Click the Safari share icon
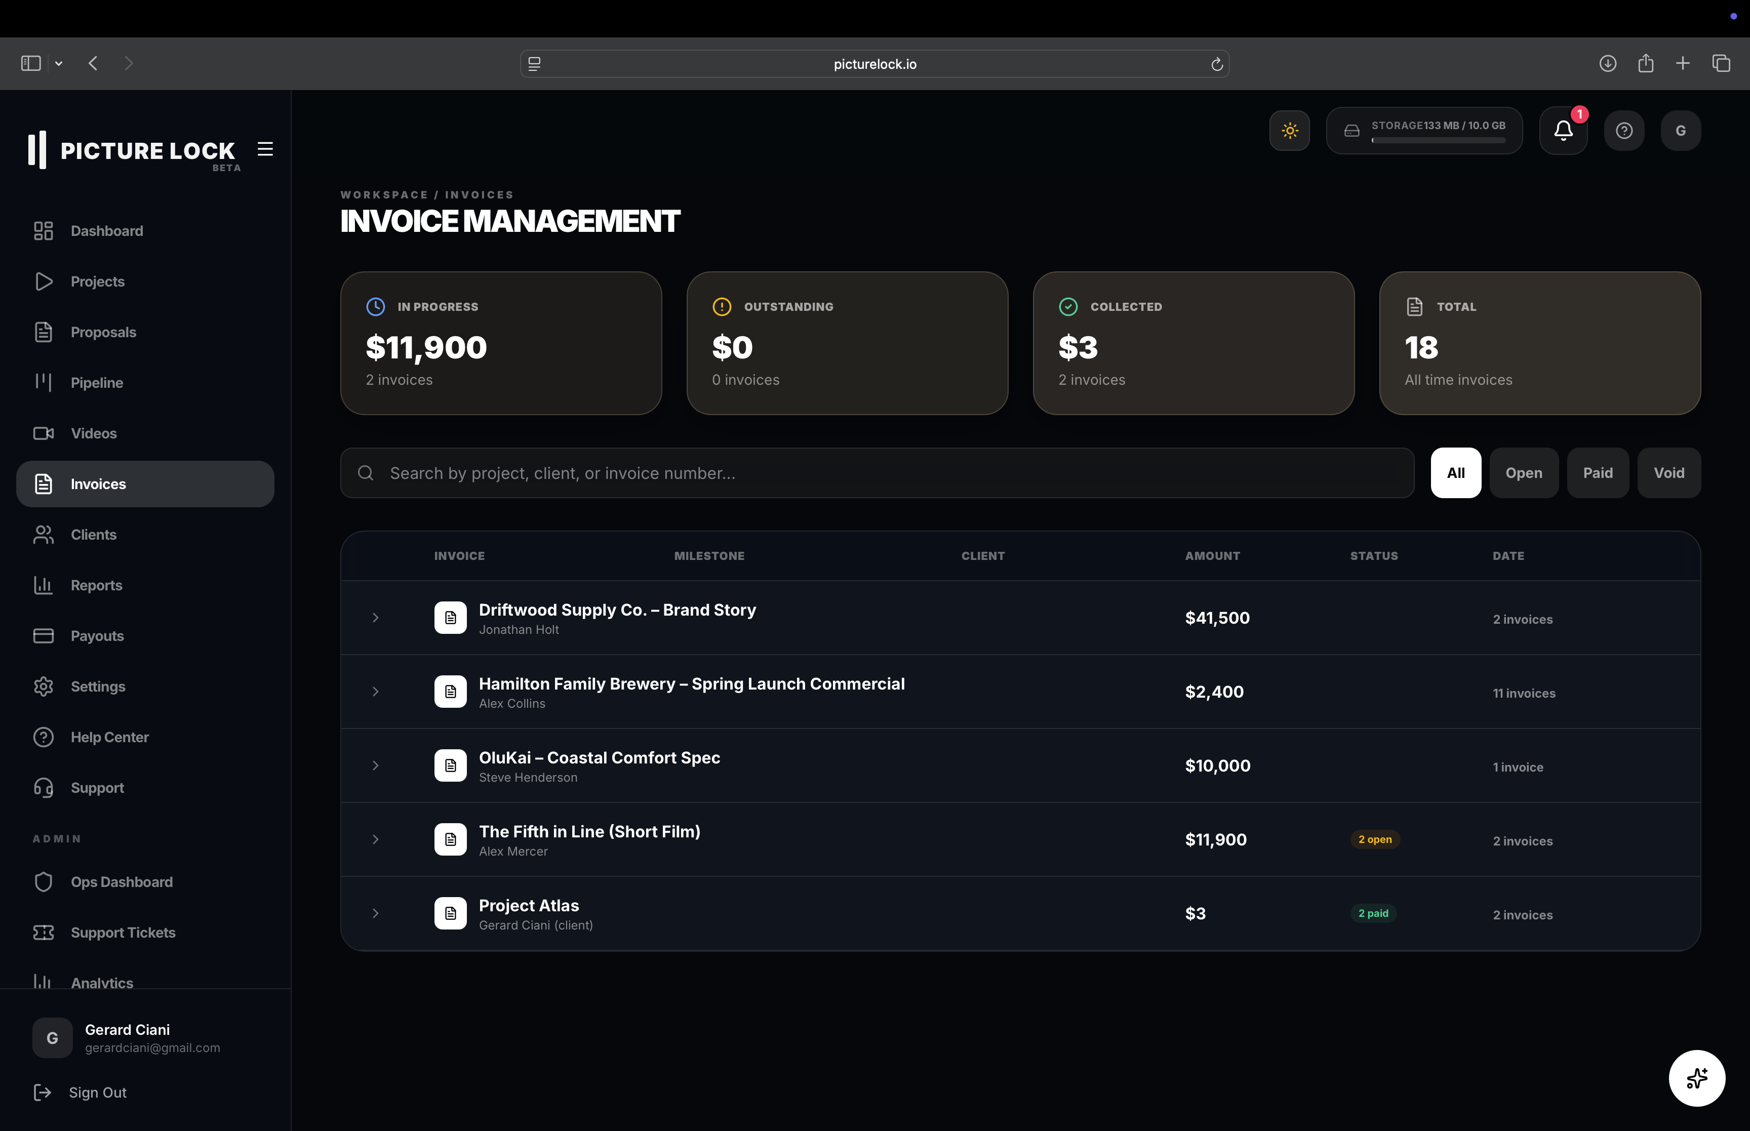 pos(1646,64)
